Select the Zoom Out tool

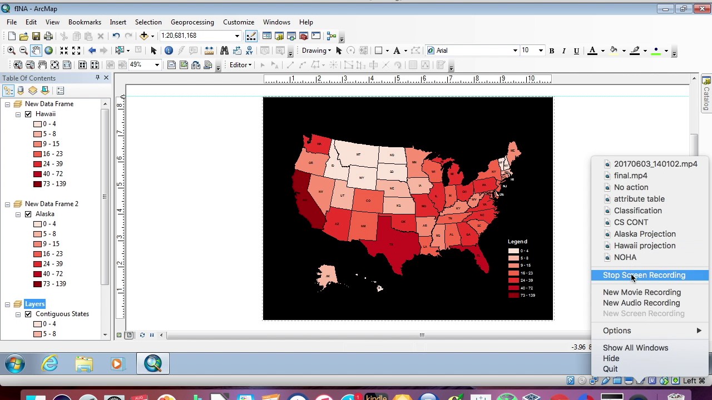23,51
